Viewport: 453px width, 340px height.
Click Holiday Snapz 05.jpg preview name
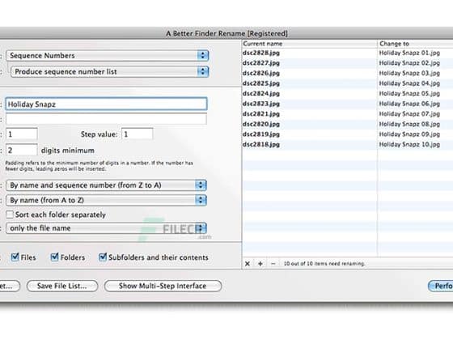(409, 93)
